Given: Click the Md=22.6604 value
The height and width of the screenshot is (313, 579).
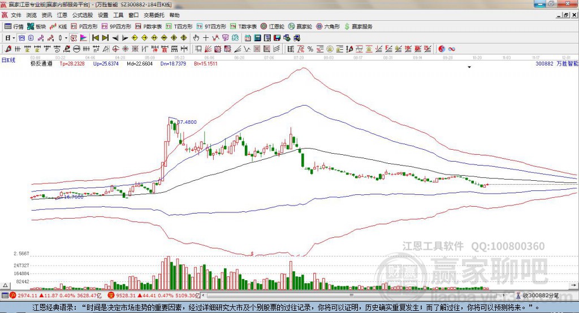Looking at the screenshot, I should 140,63.
